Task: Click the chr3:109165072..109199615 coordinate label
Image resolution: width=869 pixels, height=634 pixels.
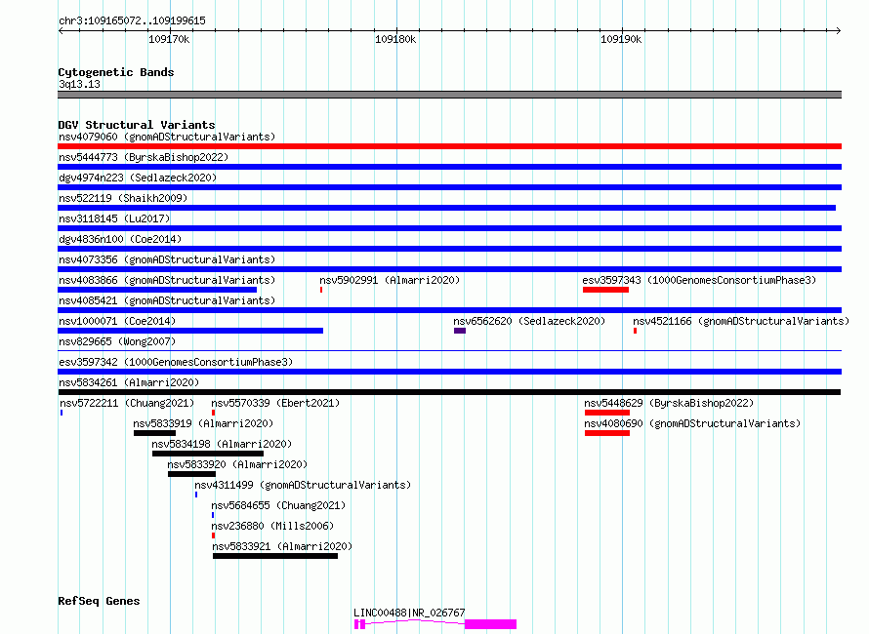Action: 132,21
